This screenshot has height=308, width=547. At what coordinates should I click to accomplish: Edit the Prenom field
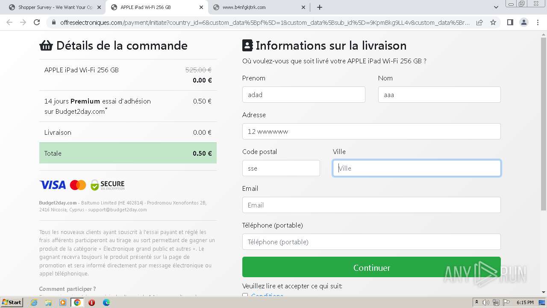tap(303, 95)
